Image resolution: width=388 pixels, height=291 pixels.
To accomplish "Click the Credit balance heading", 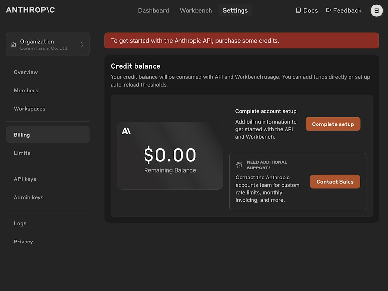I will tap(135, 66).
